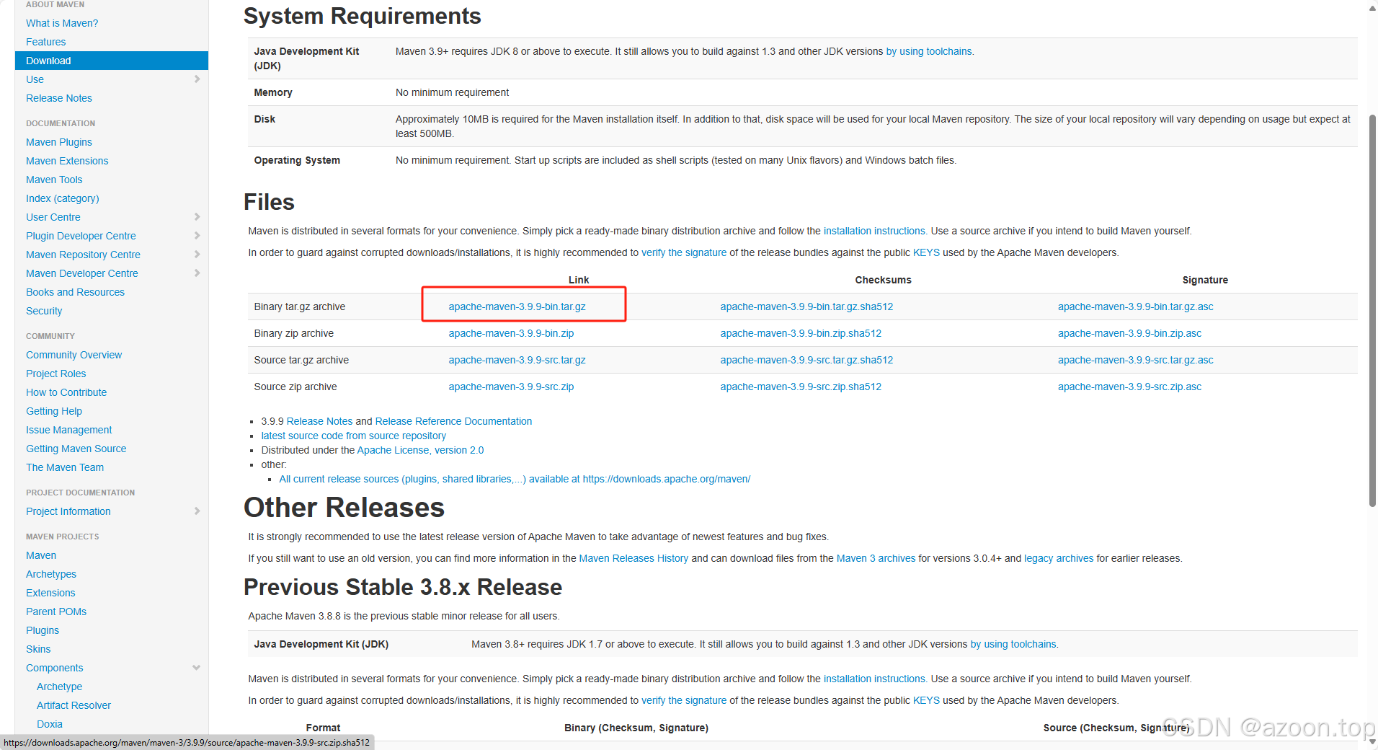1378x750 pixels.
Task: Open Project Roles link
Action: [x=55, y=374]
